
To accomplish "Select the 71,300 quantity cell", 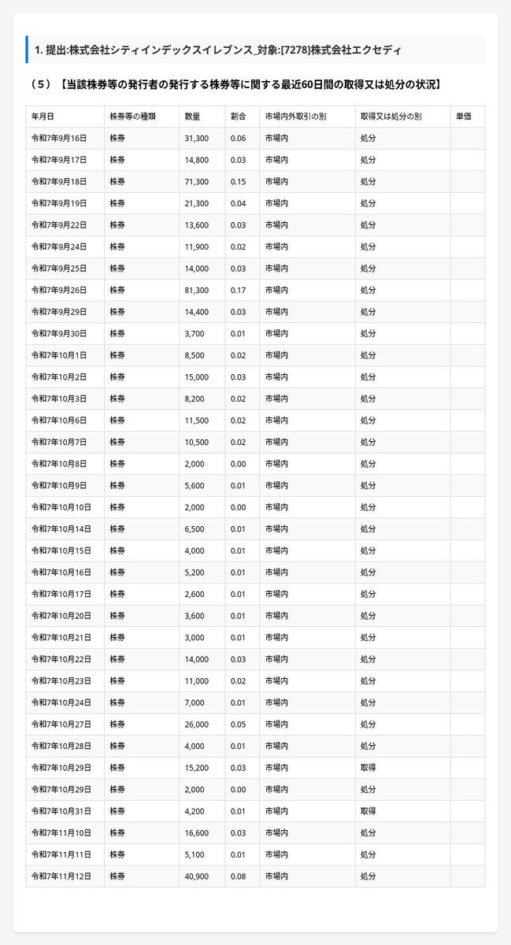I will (x=196, y=181).
